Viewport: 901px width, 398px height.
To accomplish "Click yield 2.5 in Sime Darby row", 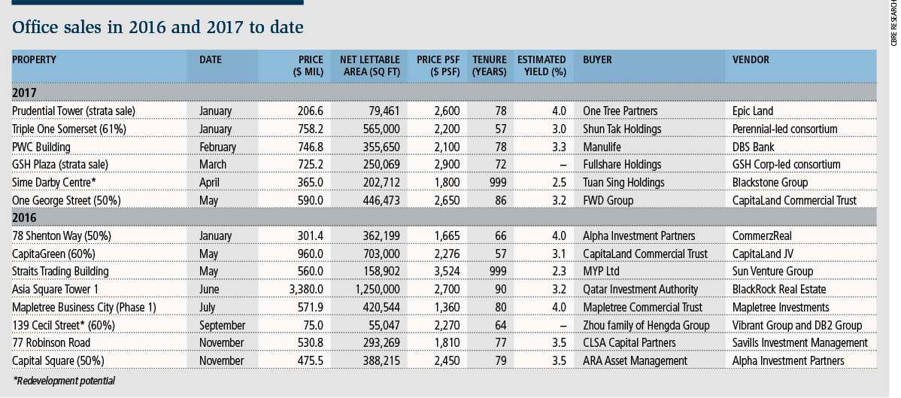I will tap(559, 182).
